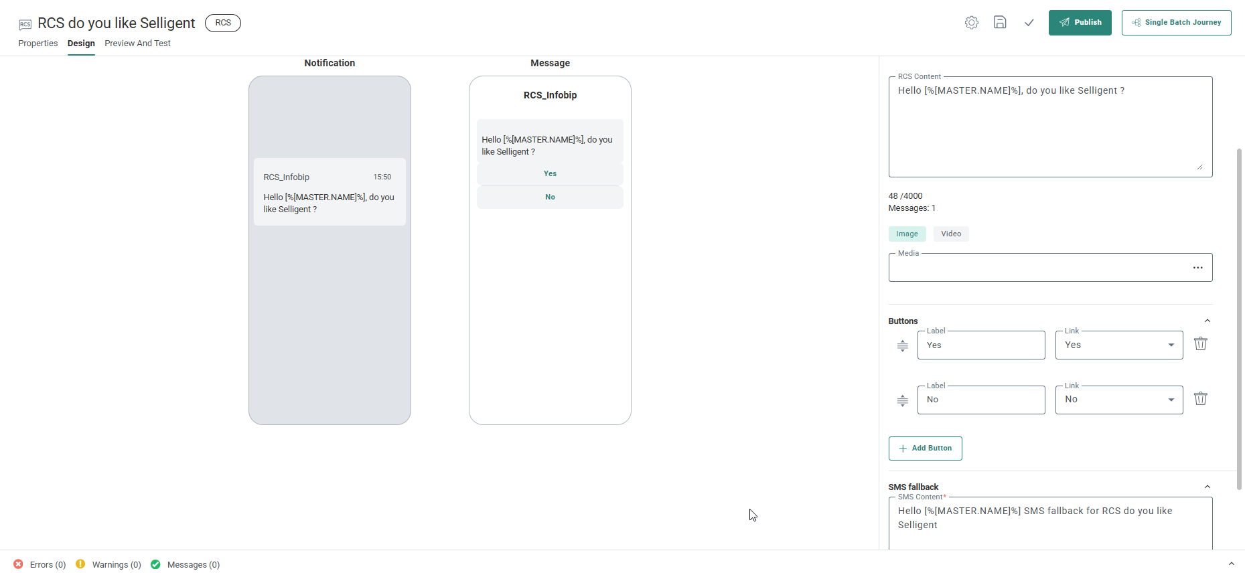Click drag handle of Yes button row
This screenshot has height=573, width=1245.
point(902,346)
